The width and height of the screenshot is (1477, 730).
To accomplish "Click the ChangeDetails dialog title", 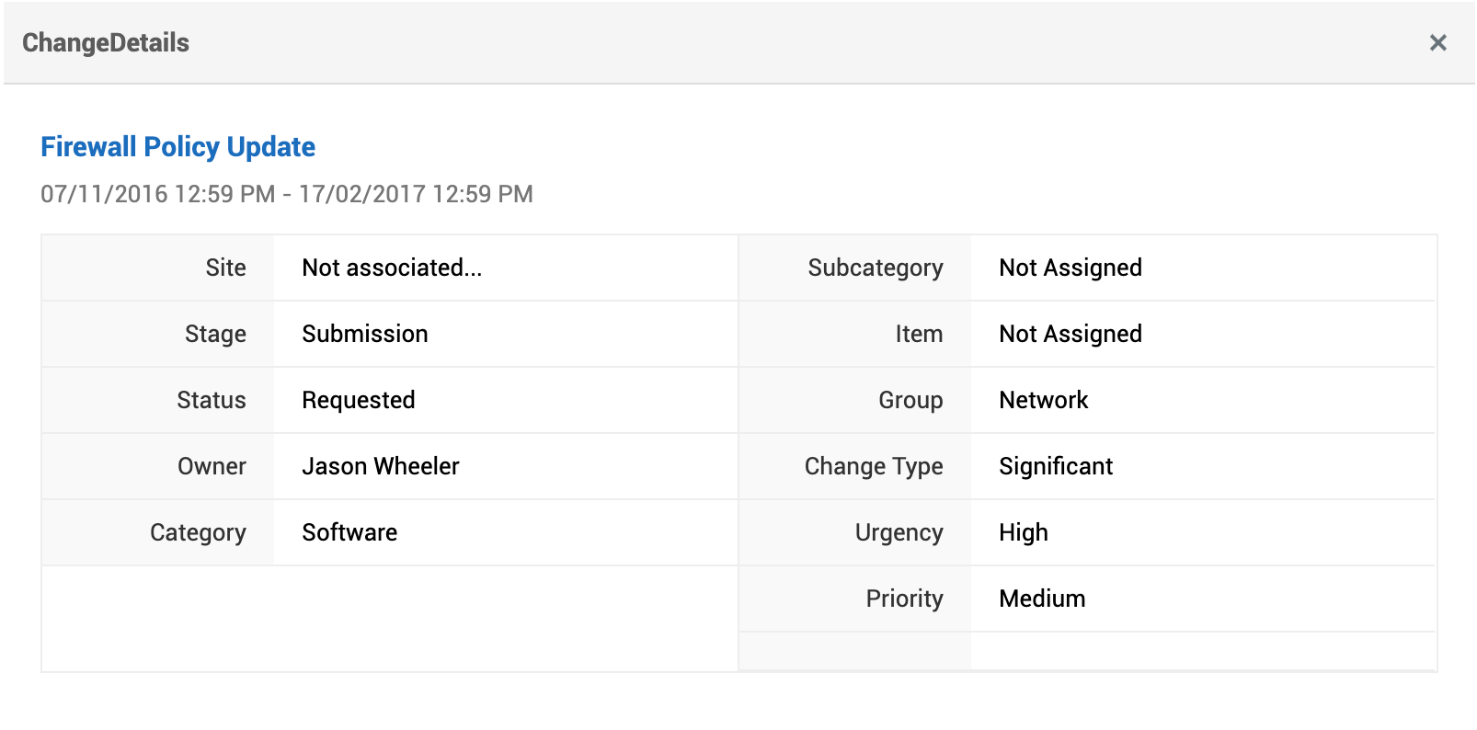I will pos(106,43).
